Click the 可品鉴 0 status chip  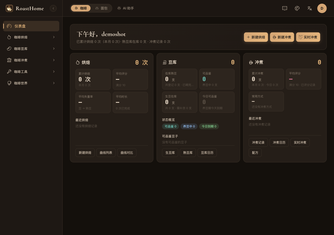coord(170,126)
